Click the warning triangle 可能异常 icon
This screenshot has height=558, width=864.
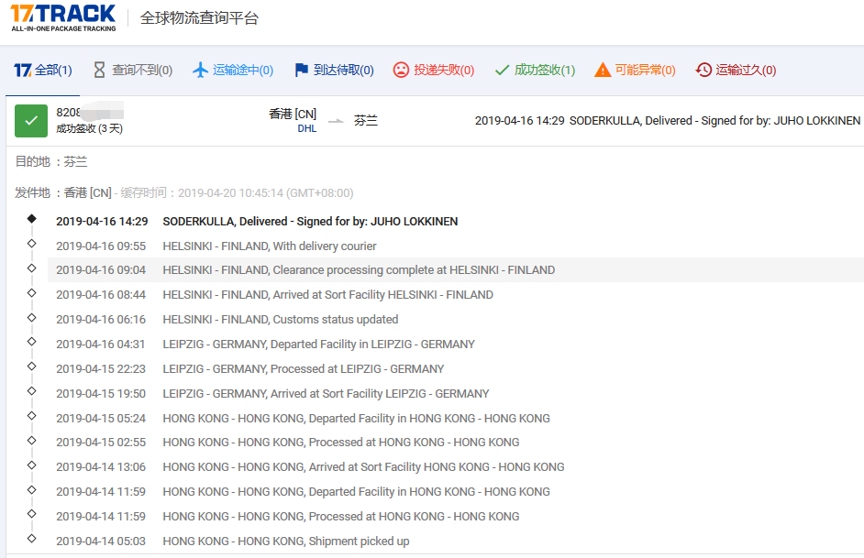[603, 71]
